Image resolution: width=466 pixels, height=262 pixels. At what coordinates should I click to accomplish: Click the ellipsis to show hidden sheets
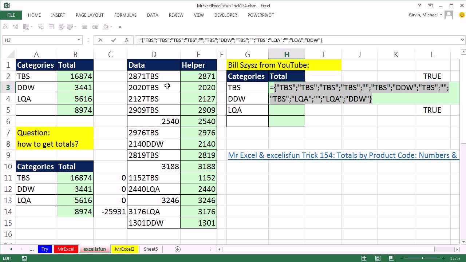[x=31, y=249]
